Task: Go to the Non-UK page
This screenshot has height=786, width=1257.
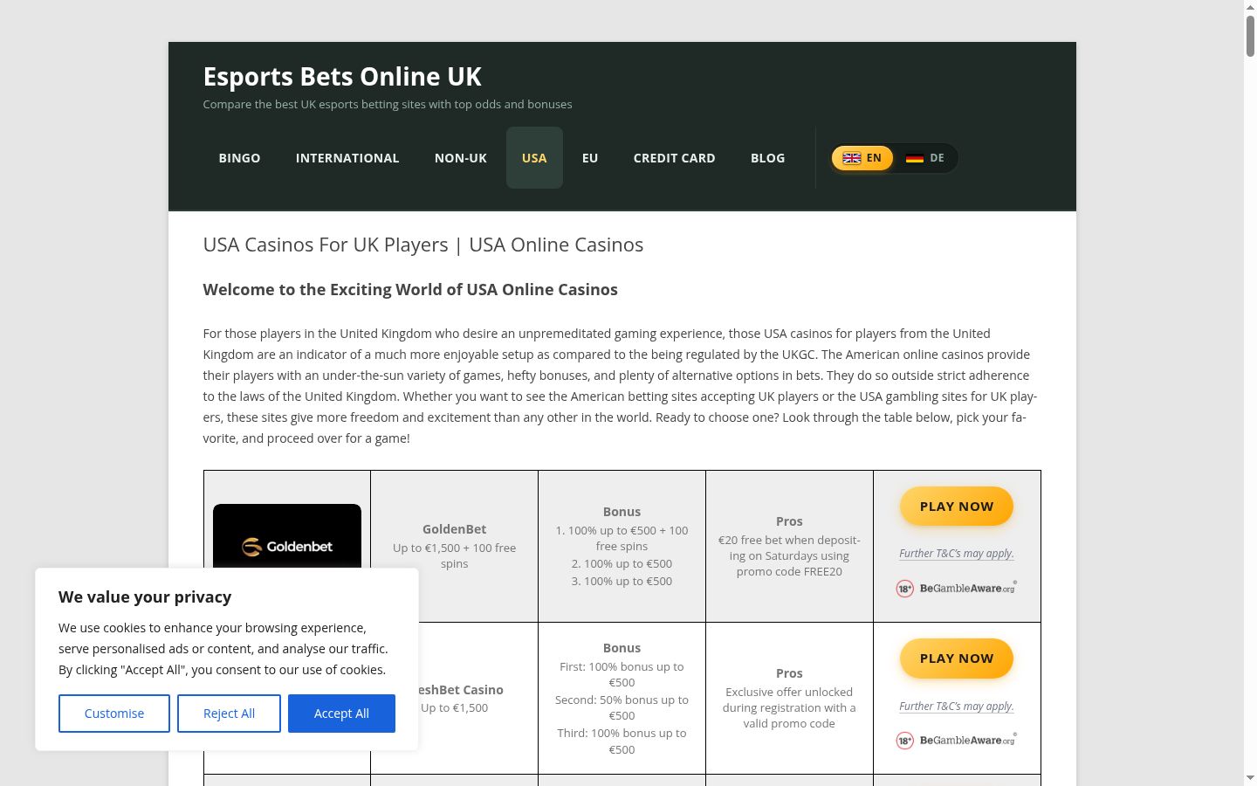Action: (x=461, y=158)
